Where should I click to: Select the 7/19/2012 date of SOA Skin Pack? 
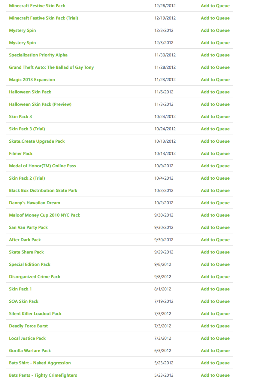point(164,301)
